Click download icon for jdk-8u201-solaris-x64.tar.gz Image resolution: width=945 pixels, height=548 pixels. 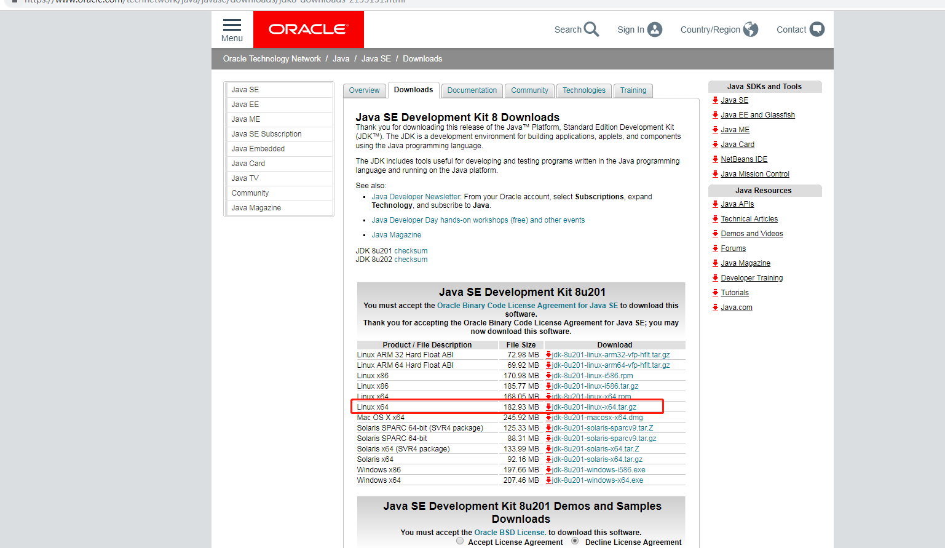coord(548,459)
